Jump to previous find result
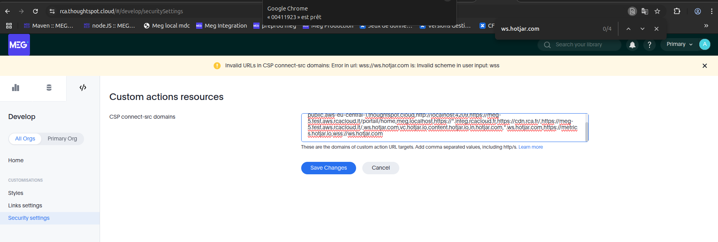 point(628,29)
